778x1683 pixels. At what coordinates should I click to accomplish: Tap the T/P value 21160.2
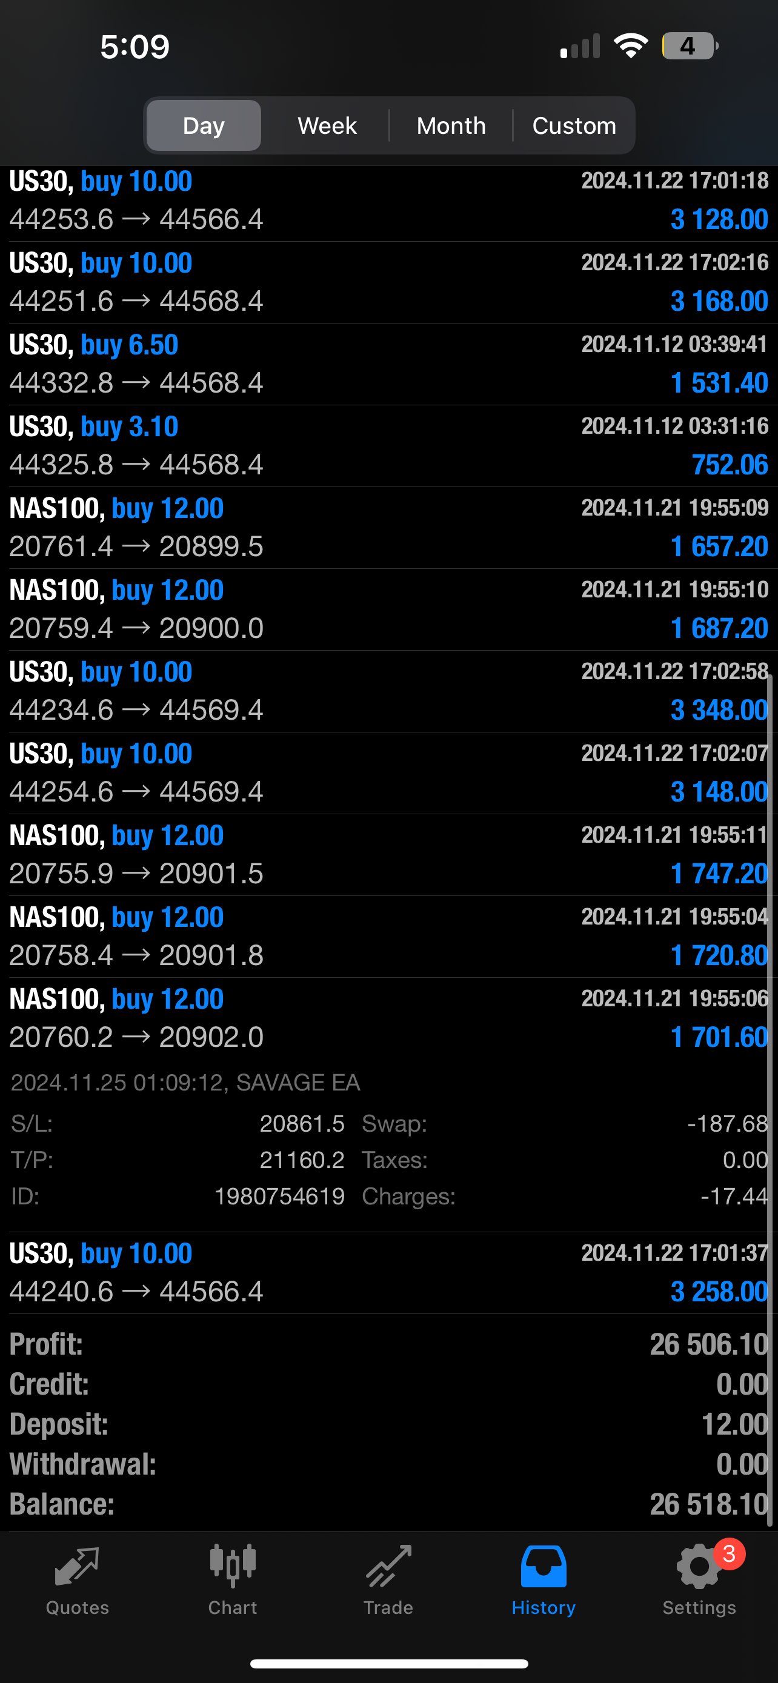click(302, 1160)
